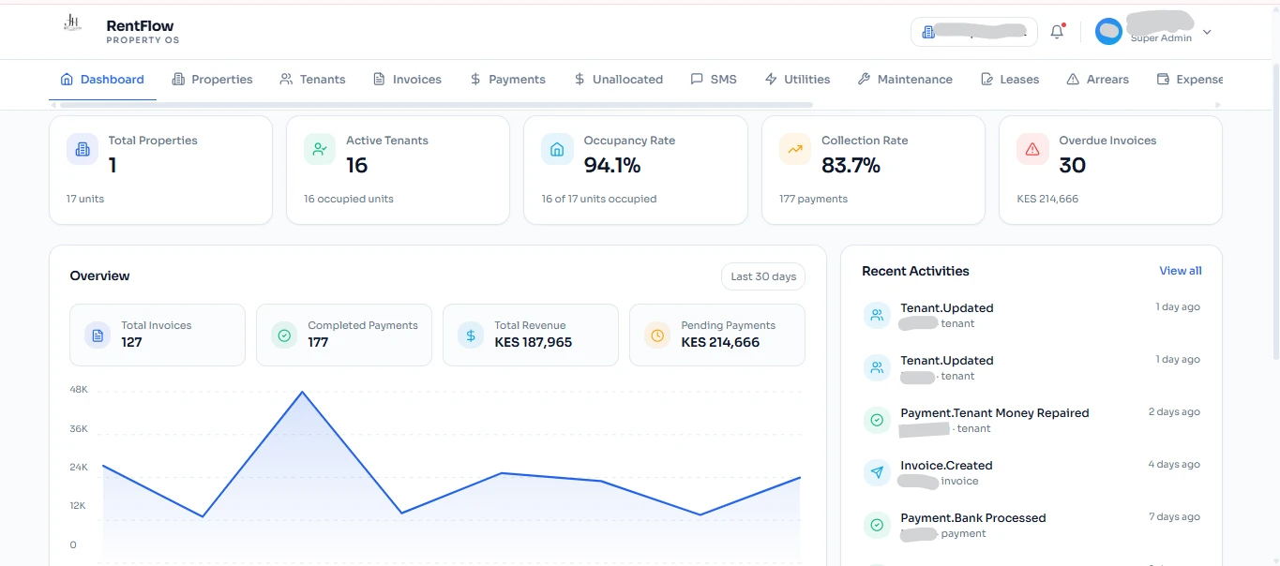
Task: Click the Total Properties building icon
Action: [83, 149]
